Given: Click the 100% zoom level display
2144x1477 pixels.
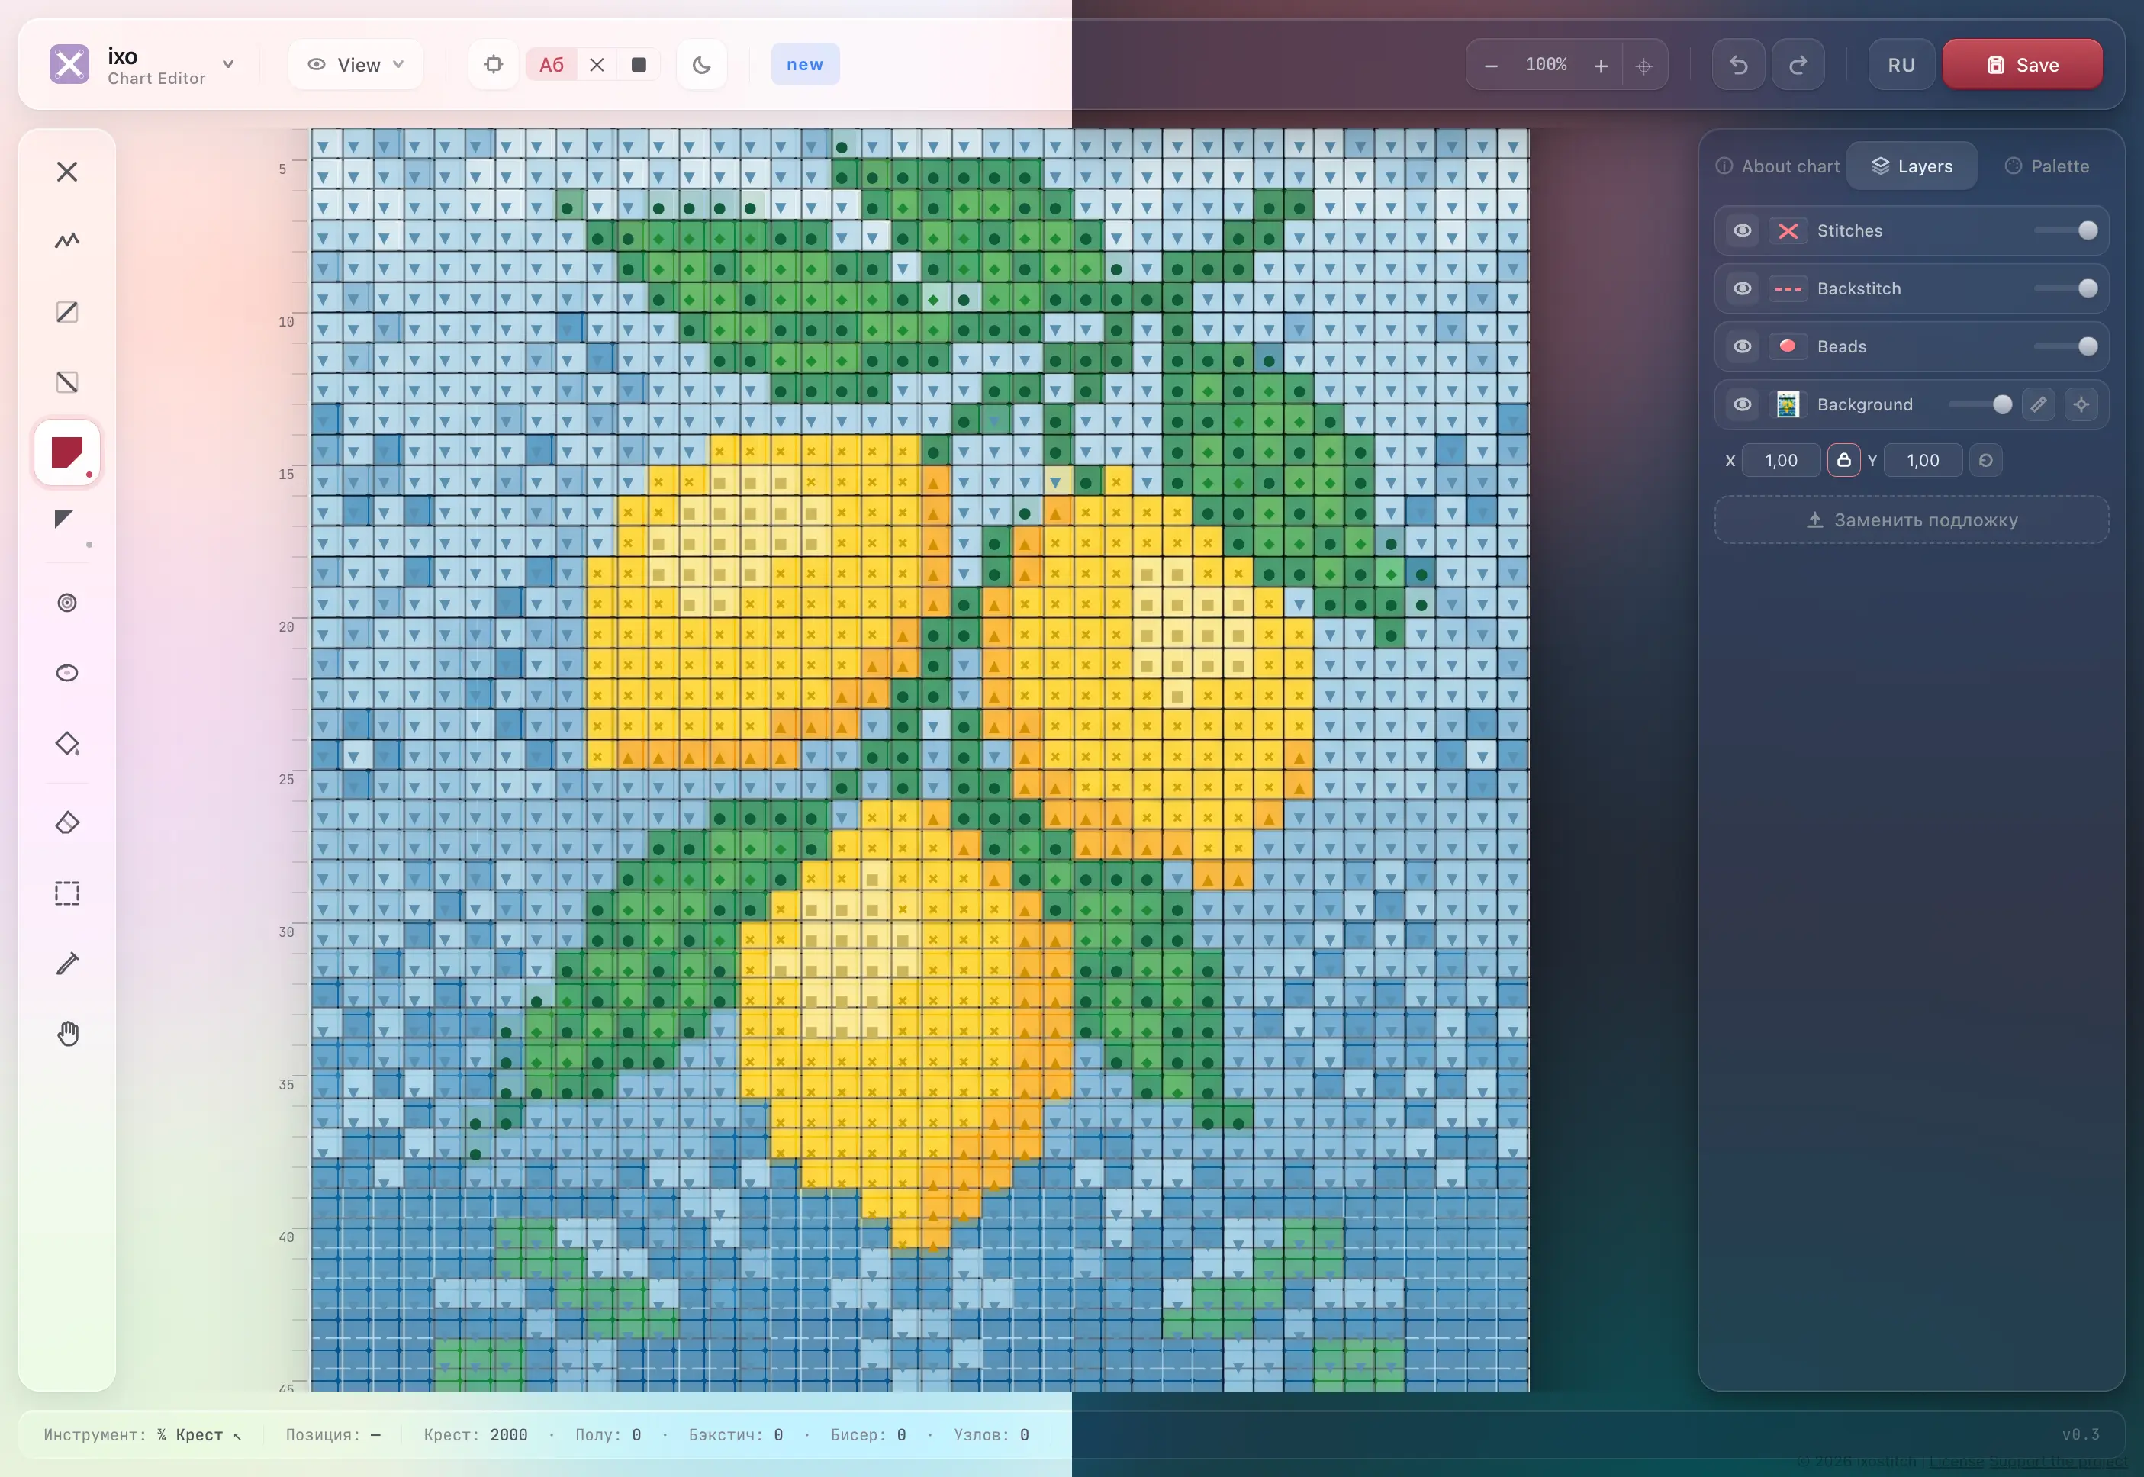Looking at the screenshot, I should point(1547,65).
